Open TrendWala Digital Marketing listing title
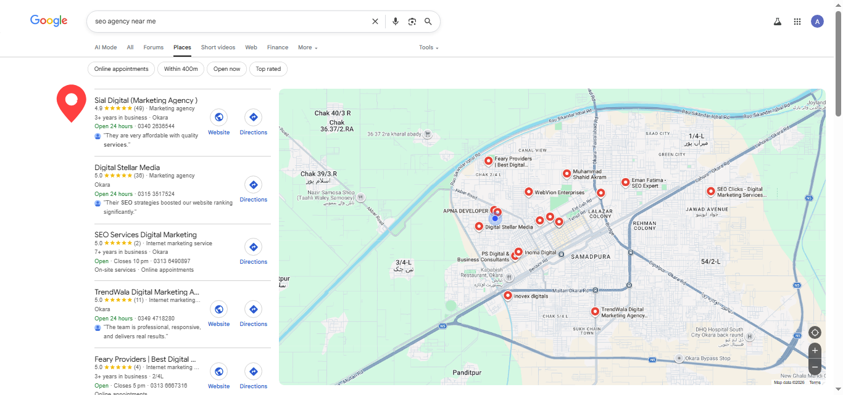843x395 pixels. tap(147, 291)
